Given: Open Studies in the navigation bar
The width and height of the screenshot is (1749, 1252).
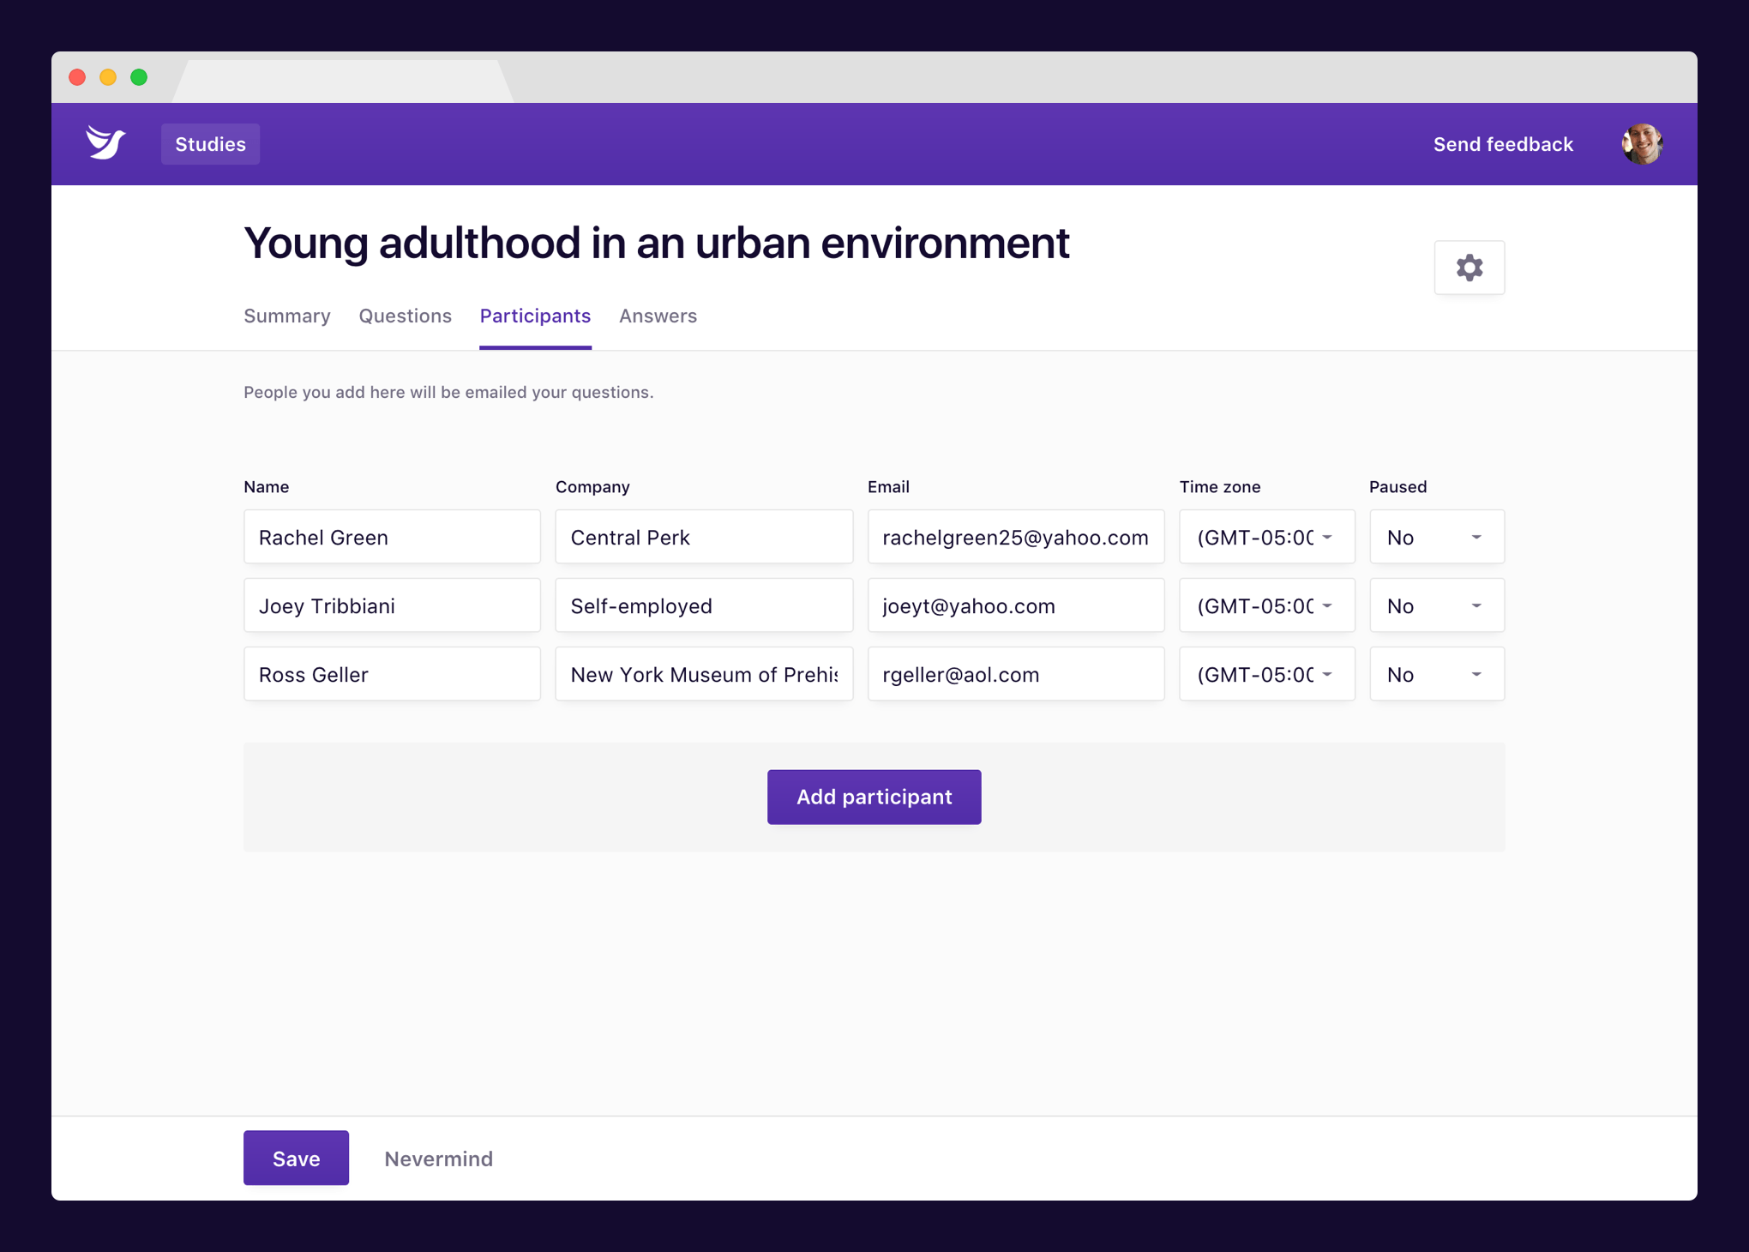Looking at the screenshot, I should (210, 144).
